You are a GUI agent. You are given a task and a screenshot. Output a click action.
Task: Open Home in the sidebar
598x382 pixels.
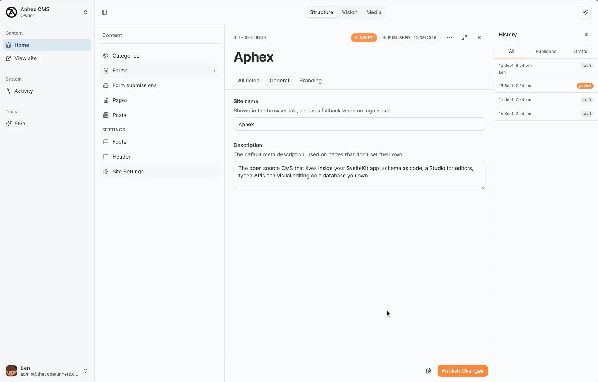47,45
